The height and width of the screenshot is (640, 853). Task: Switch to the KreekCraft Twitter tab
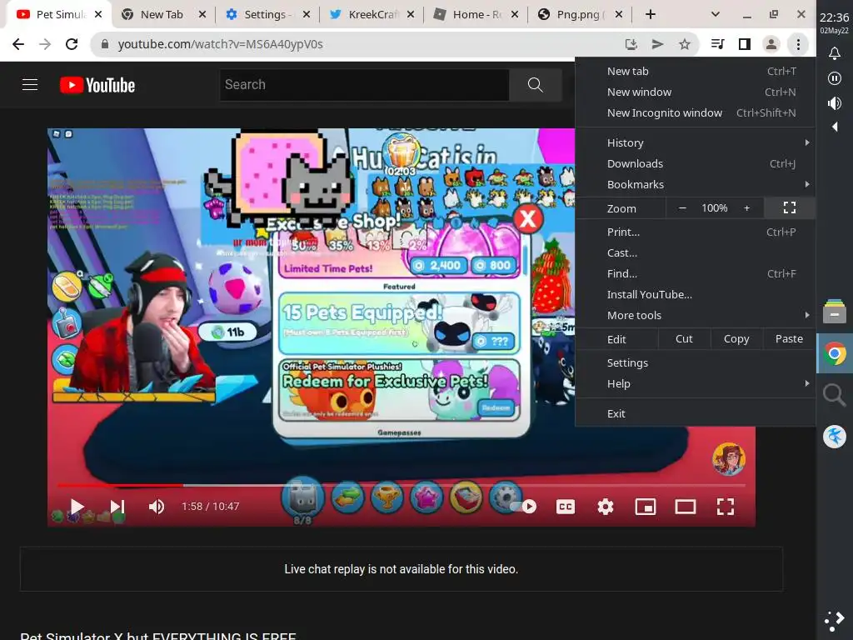(x=372, y=15)
